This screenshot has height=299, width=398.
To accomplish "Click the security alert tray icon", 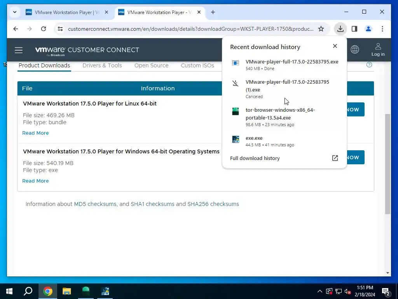I will (x=329, y=291).
